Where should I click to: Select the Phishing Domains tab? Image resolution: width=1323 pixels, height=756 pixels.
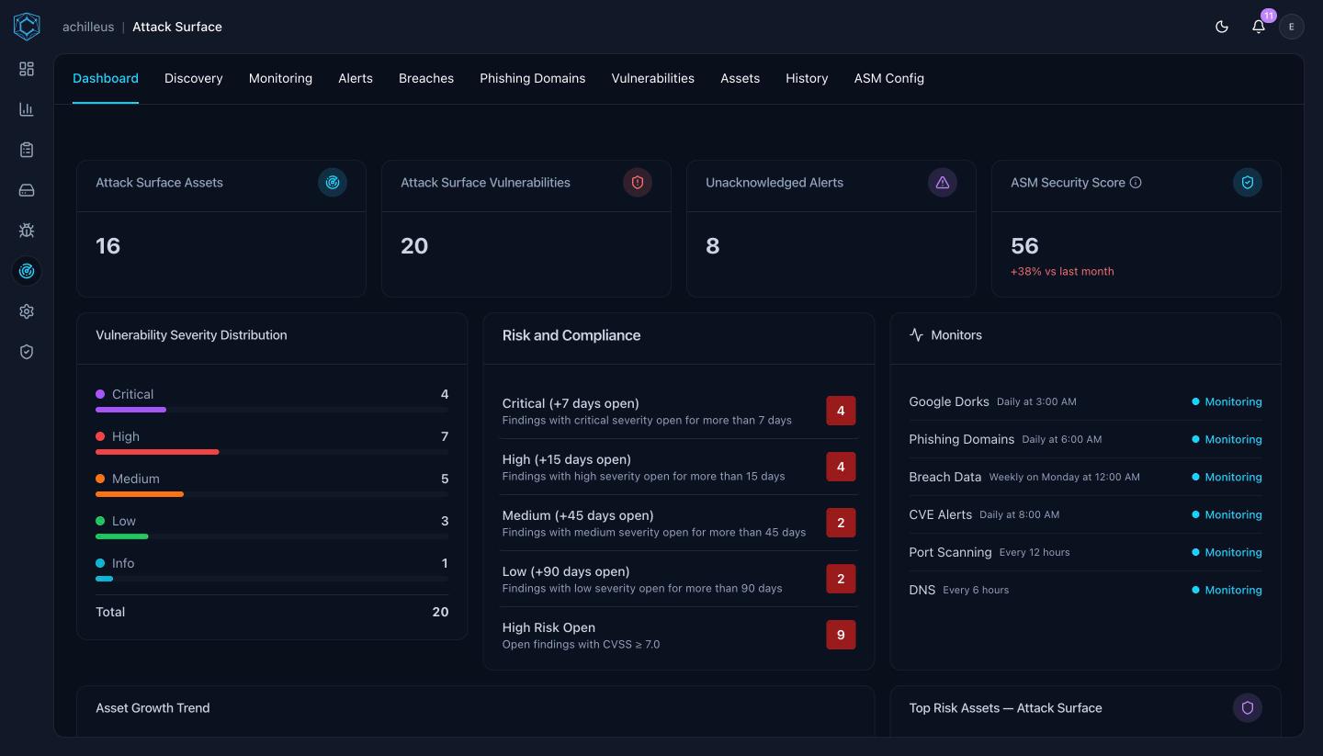pos(533,78)
